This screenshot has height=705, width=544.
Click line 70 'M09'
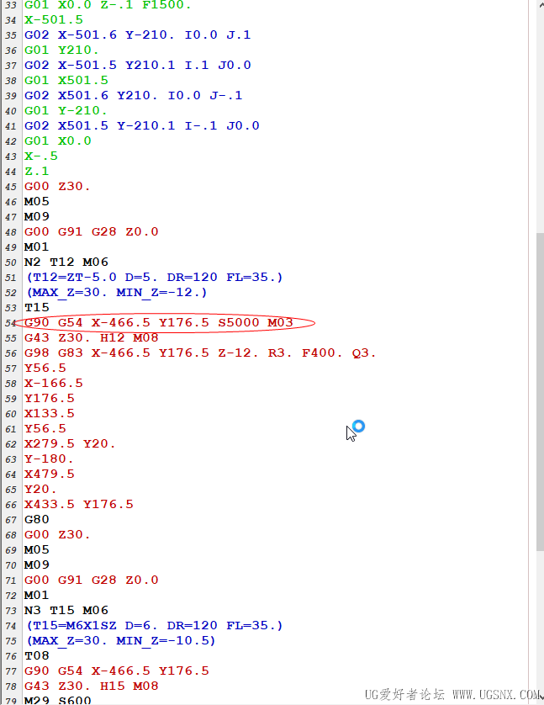[x=36, y=565]
